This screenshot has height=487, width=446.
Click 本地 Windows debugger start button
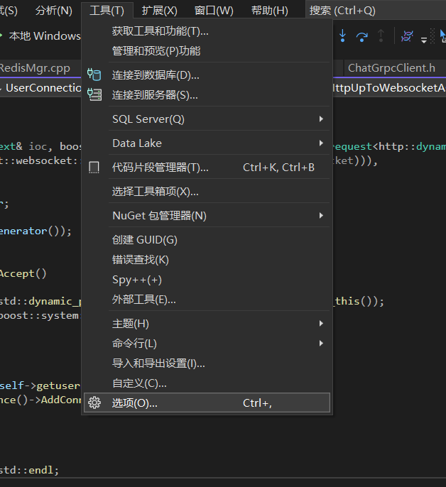40,35
